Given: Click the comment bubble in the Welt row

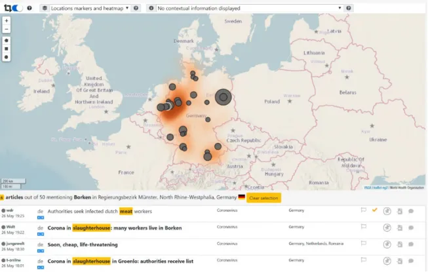Looking at the screenshot, I should tap(411, 228).
